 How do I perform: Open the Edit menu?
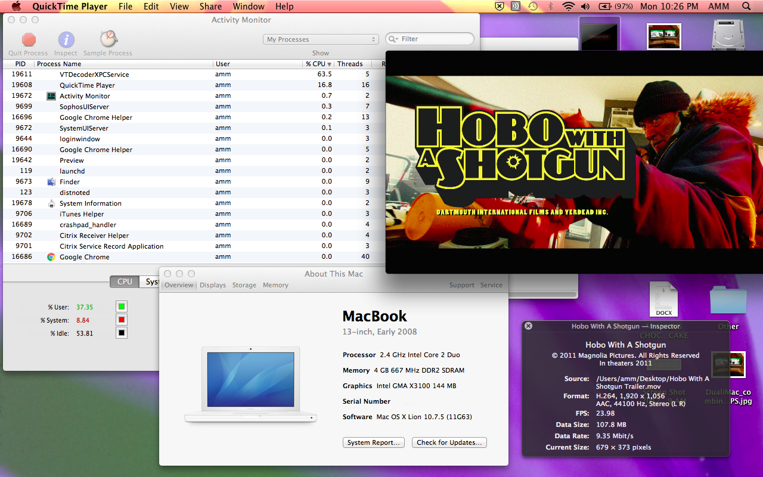(151, 7)
